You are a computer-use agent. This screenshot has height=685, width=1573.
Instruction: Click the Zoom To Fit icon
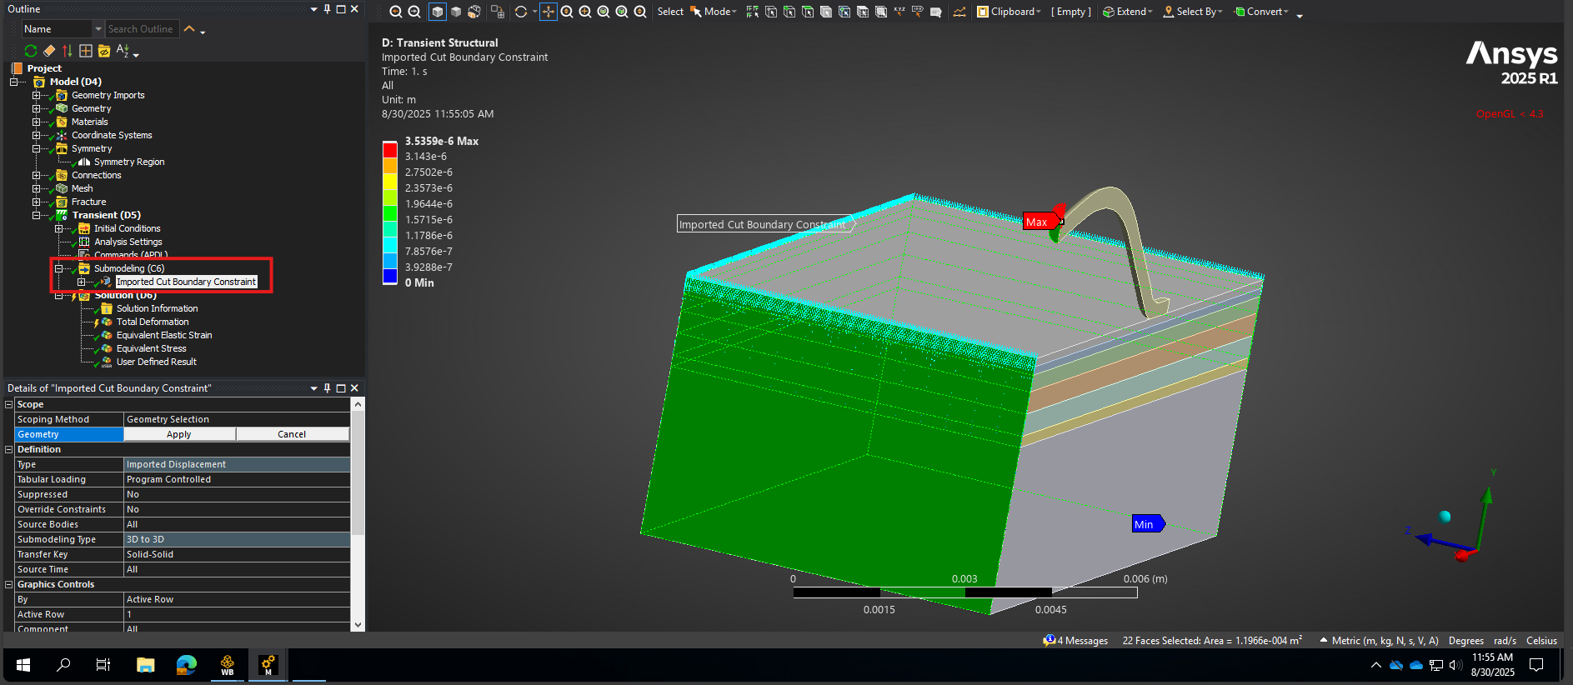(x=604, y=12)
